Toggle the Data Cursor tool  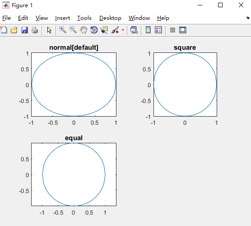pyautogui.click(x=104, y=30)
